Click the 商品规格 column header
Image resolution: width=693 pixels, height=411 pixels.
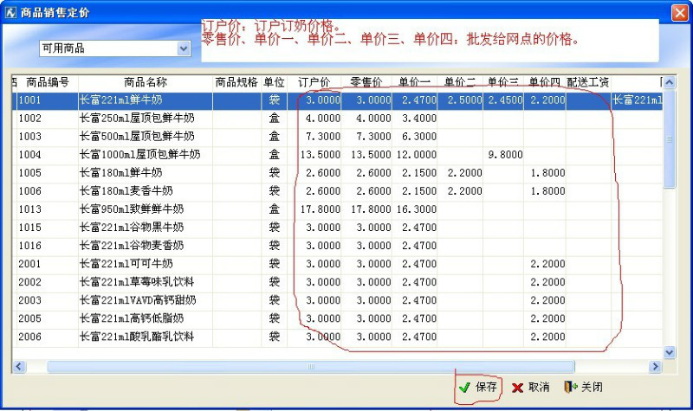[236, 82]
